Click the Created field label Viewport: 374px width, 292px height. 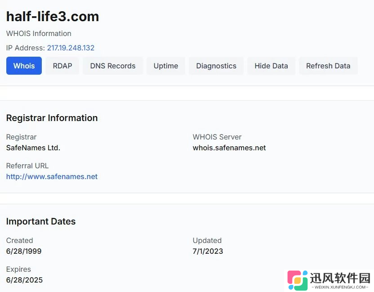pyautogui.click(x=20, y=240)
